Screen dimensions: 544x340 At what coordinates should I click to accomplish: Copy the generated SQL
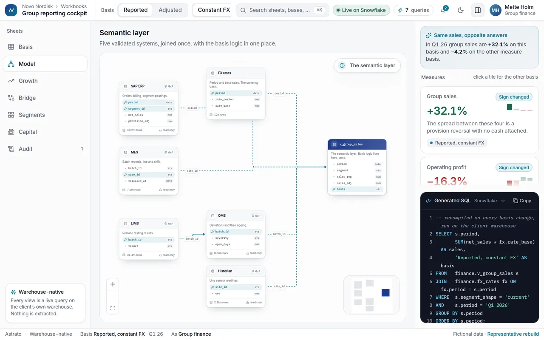522,201
